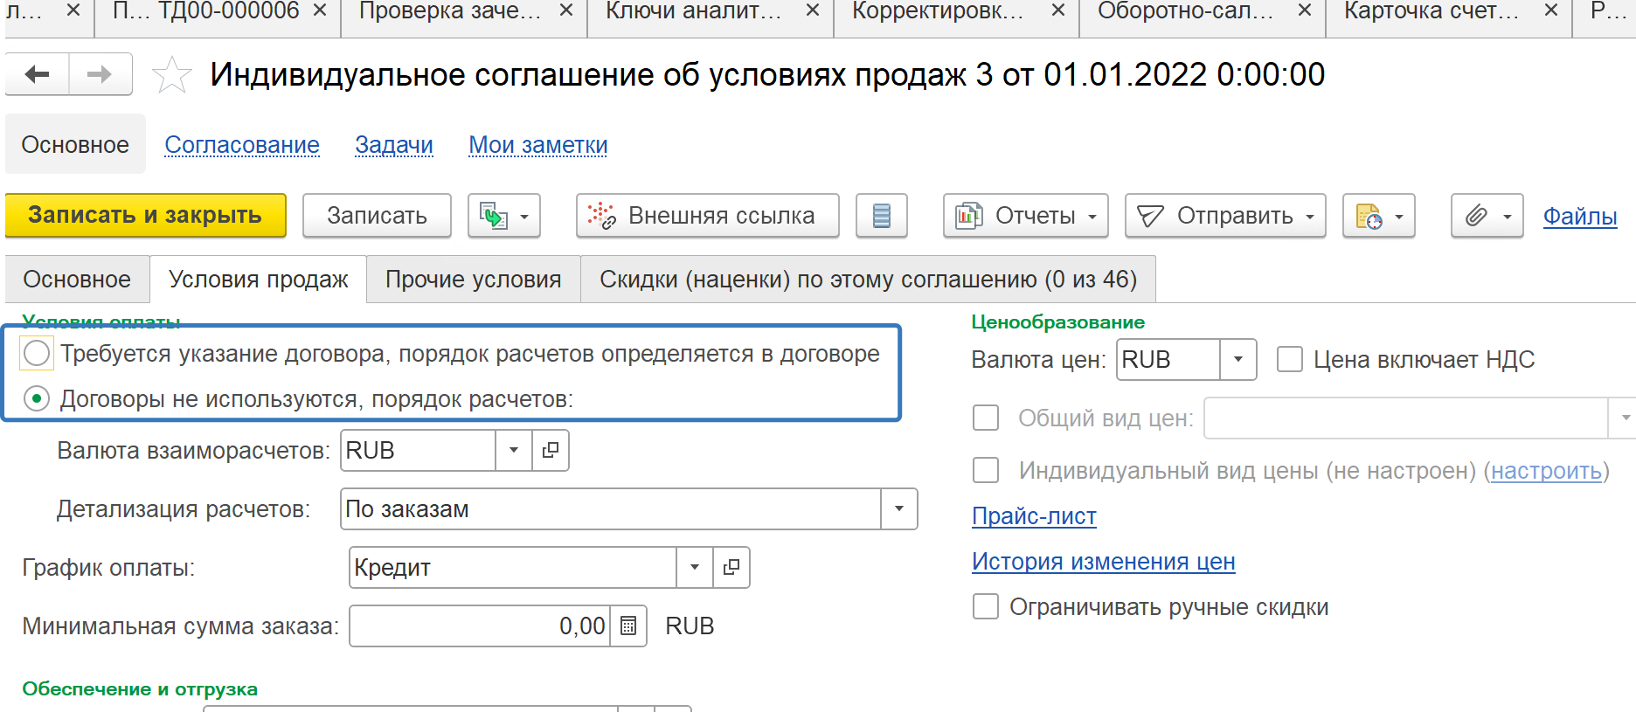Image resolution: width=1636 pixels, height=712 pixels.
Task: Click the Записать button
Action: tap(377, 216)
